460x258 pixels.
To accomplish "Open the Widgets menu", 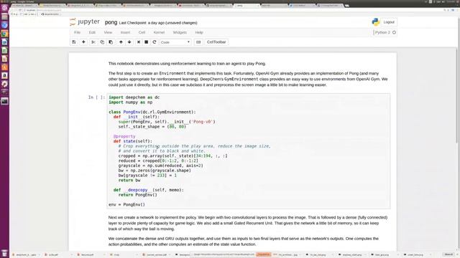I will (x=180, y=32).
